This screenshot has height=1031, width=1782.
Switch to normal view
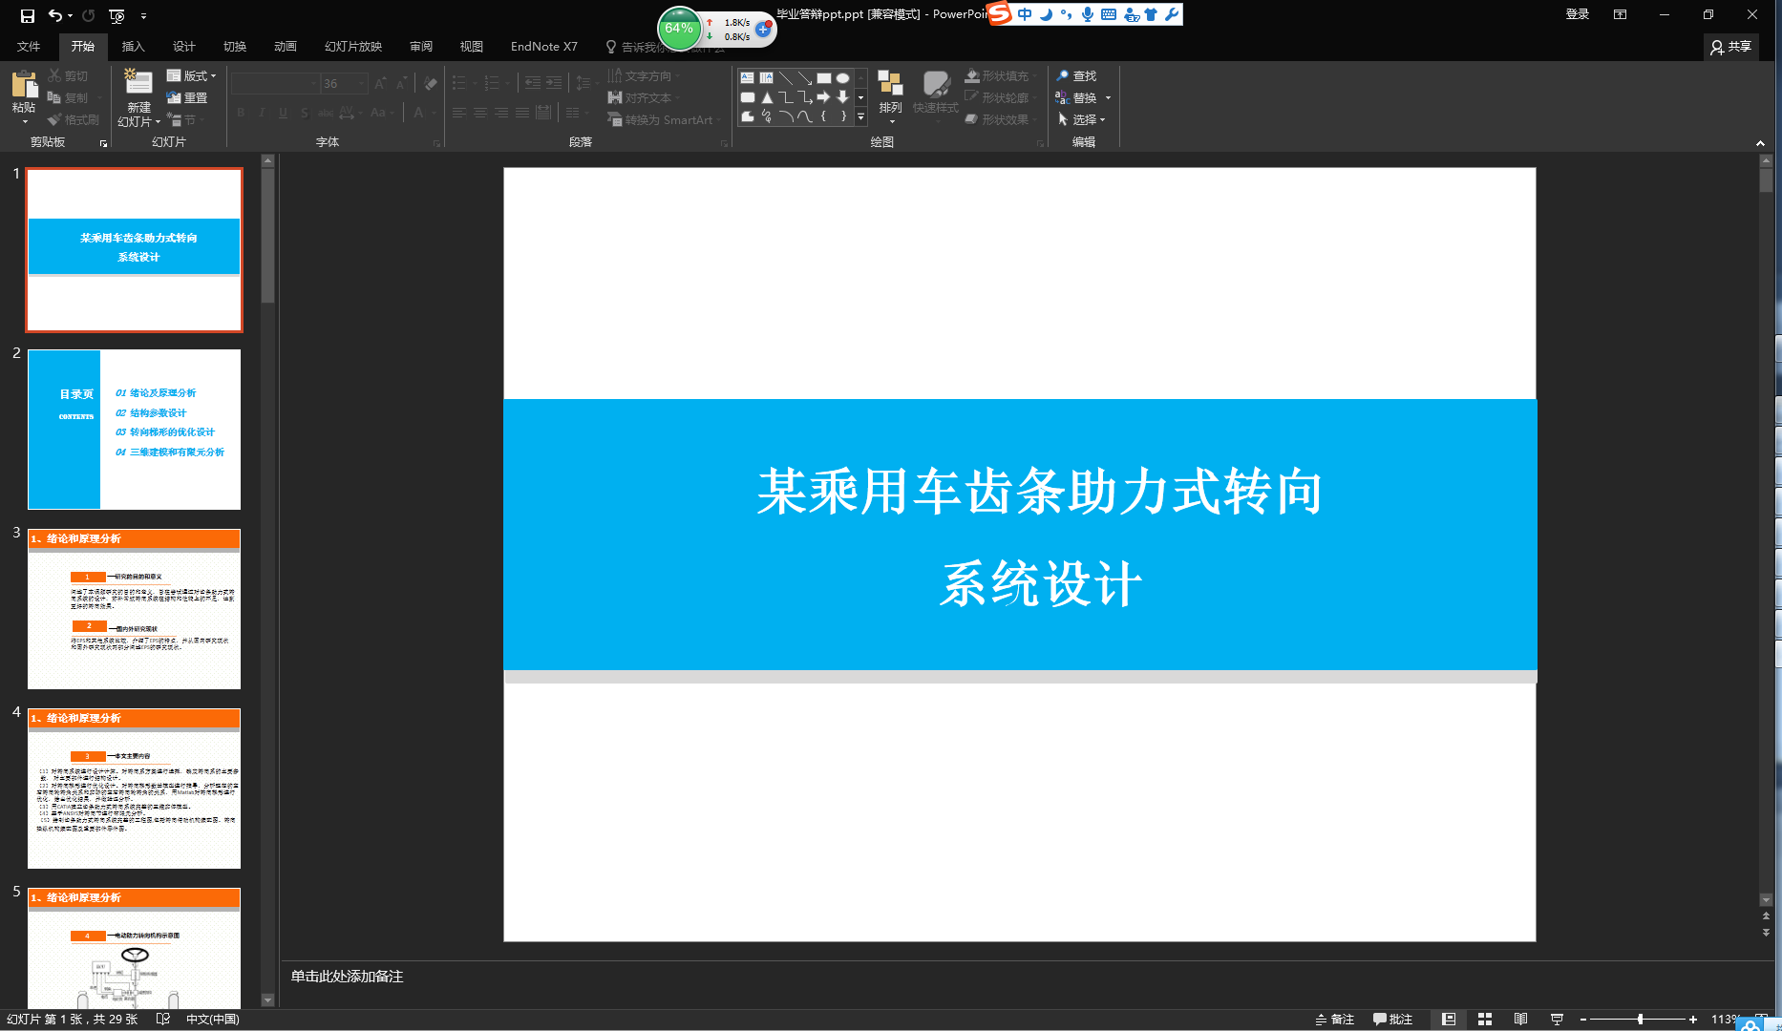[x=1449, y=1019]
